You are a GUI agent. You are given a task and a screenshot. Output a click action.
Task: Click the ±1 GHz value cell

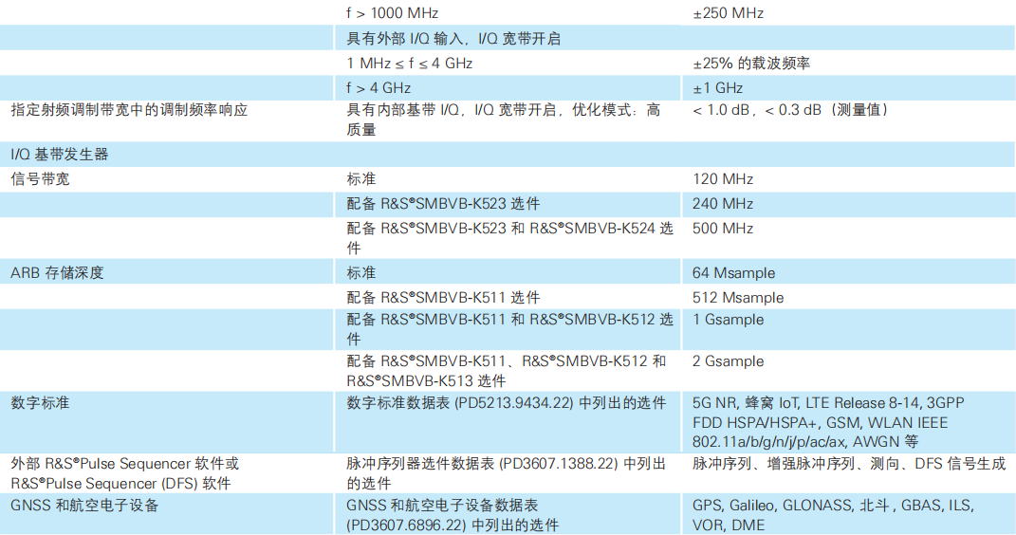[x=717, y=87]
